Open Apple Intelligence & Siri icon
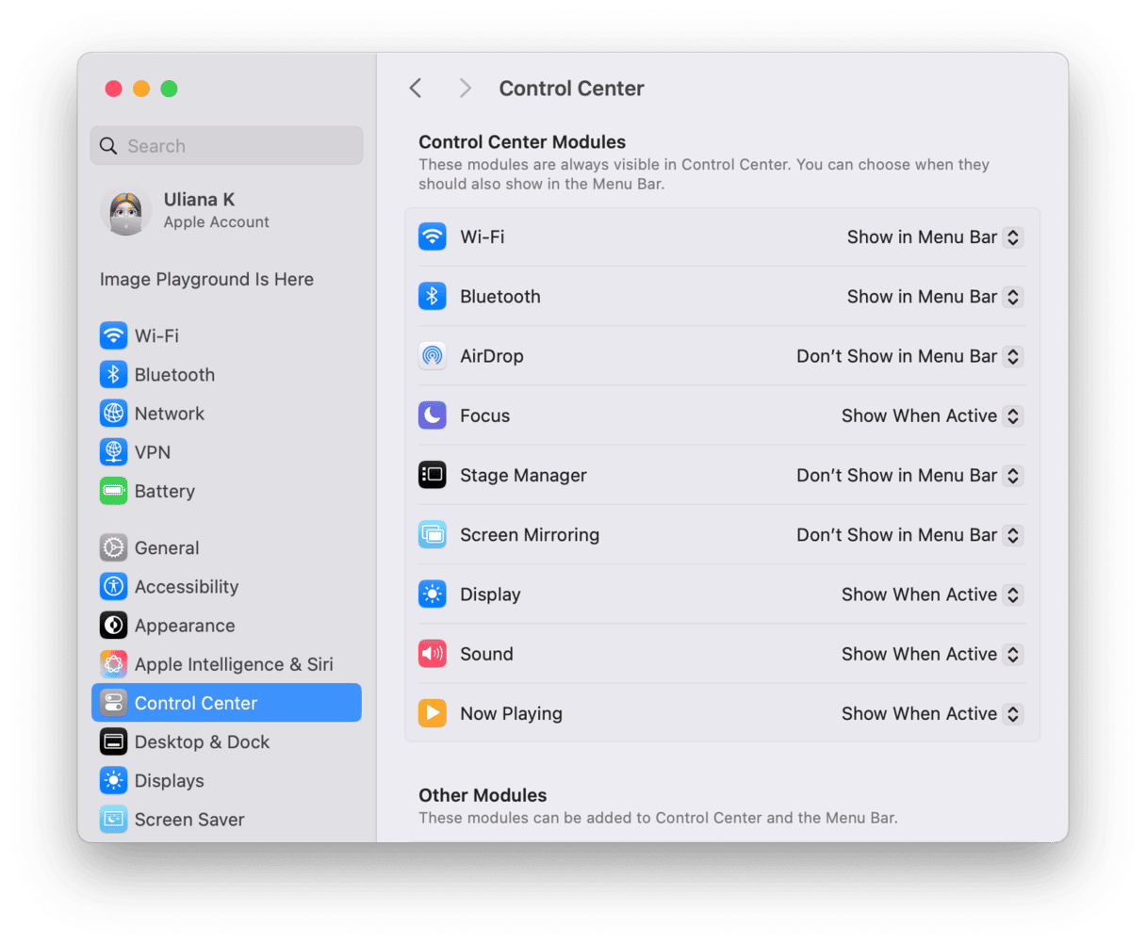The height and width of the screenshot is (945, 1146). [x=113, y=664]
